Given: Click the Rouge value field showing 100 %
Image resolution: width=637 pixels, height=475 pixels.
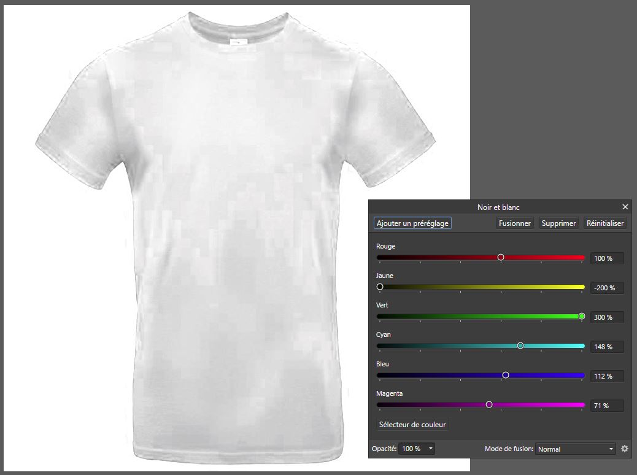Looking at the screenshot, I should point(607,258).
